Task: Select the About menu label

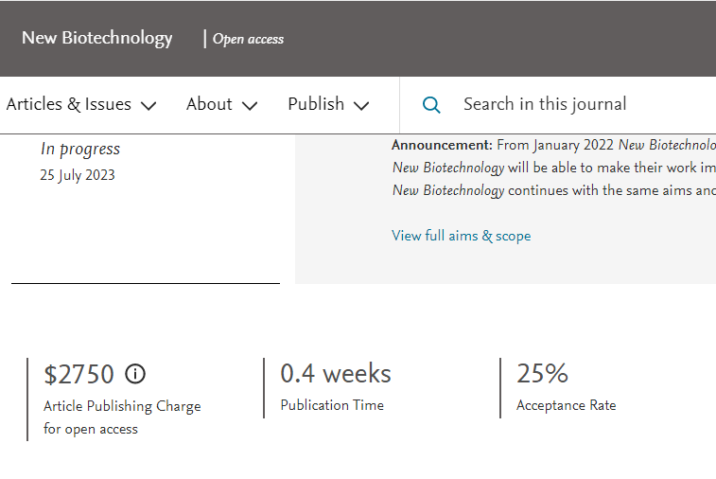Action: (x=209, y=104)
